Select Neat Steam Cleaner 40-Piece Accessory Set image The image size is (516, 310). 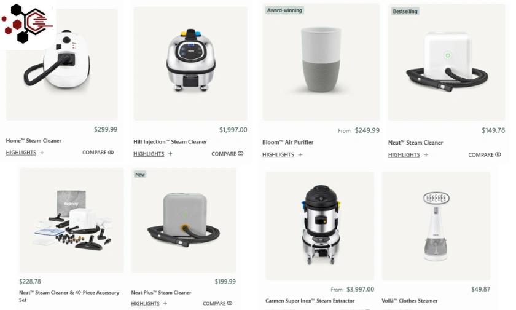pos(71,220)
